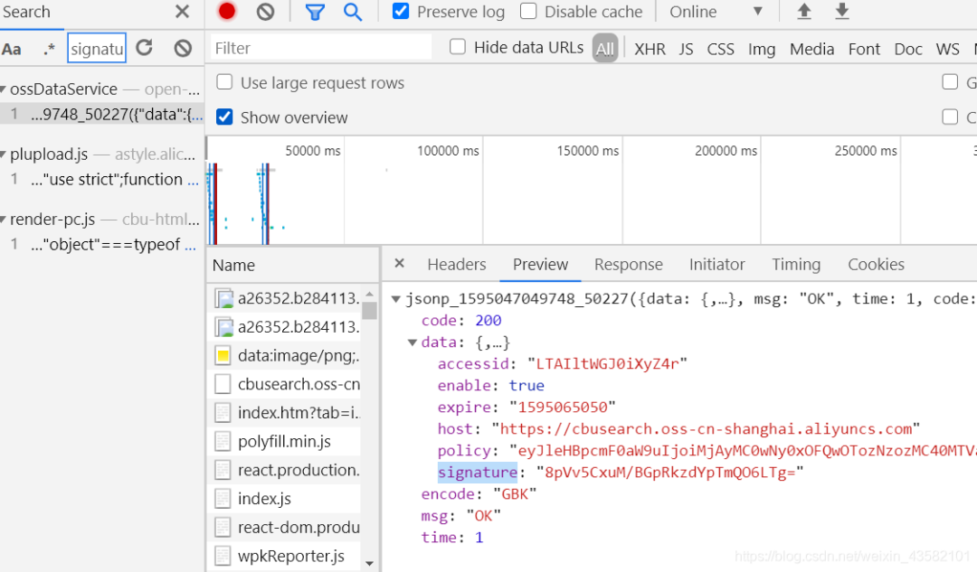Filter requests by Doc
The height and width of the screenshot is (572, 977).
pos(908,49)
